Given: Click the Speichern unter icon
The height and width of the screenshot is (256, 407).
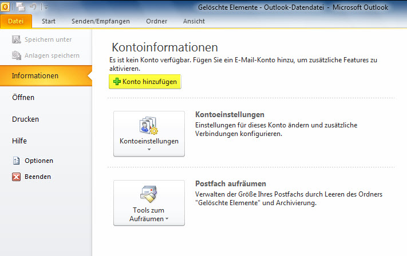Looking at the screenshot, I should [16, 39].
